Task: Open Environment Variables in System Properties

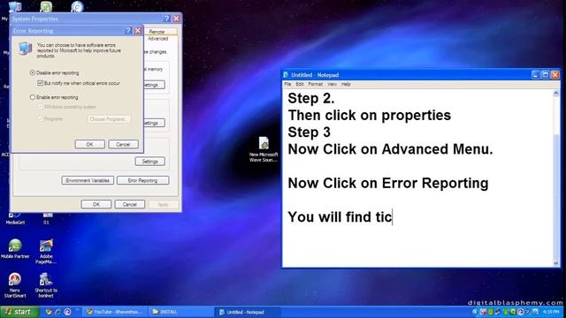Action: [88, 180]
